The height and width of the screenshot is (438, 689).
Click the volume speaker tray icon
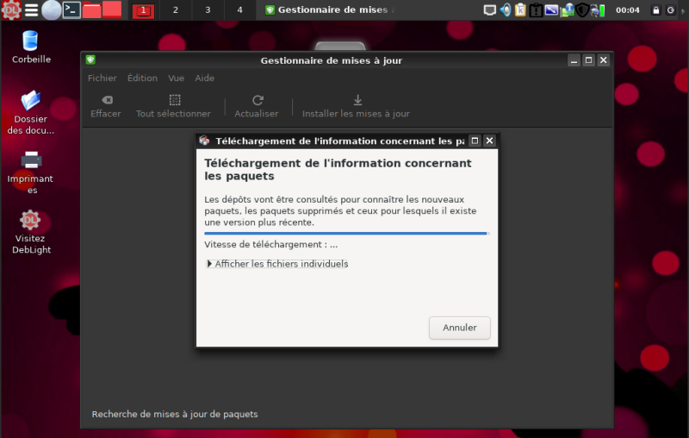pos(506,10)
